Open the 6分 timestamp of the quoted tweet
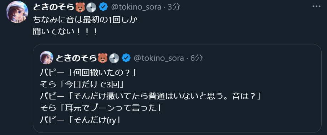The image size is (327, 135). point(196,58)
